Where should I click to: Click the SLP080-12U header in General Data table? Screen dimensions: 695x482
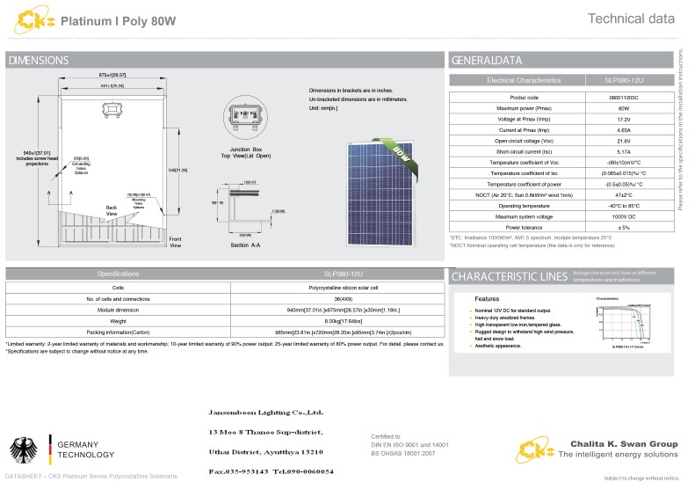(x=624, y=80)
